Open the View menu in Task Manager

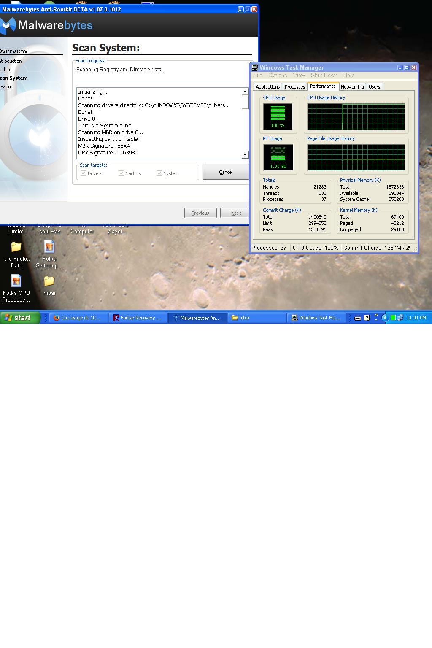point(299,76)
